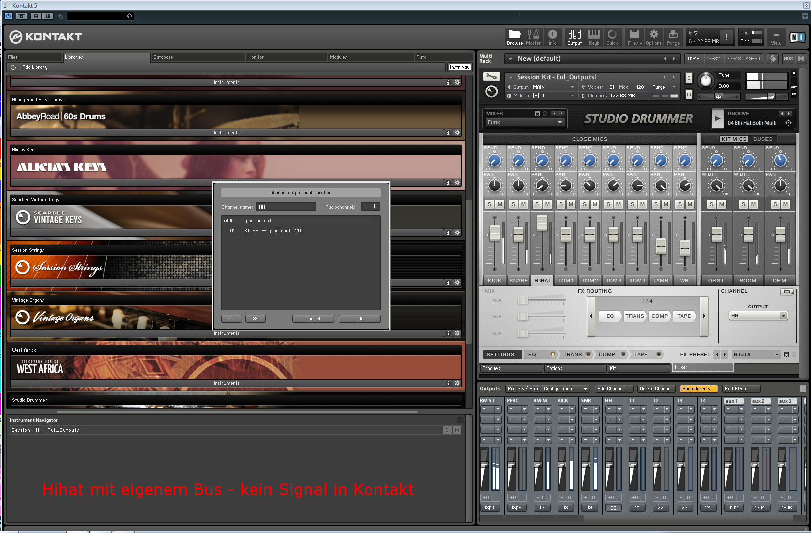Click the Show Inserts button
811x533 pixels.
(698, 389)
